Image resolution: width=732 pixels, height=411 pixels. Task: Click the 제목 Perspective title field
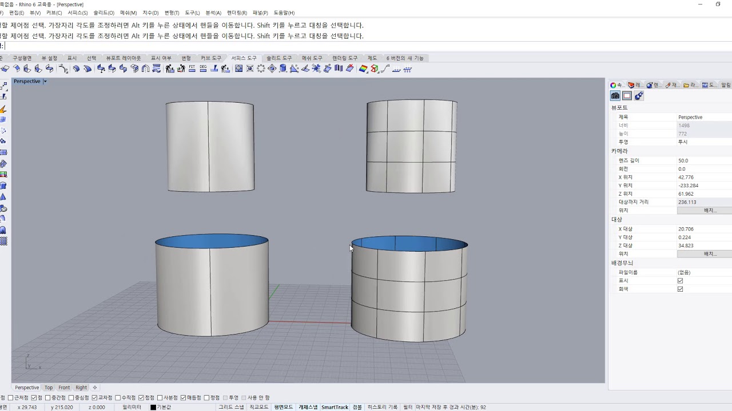point(704,117)
